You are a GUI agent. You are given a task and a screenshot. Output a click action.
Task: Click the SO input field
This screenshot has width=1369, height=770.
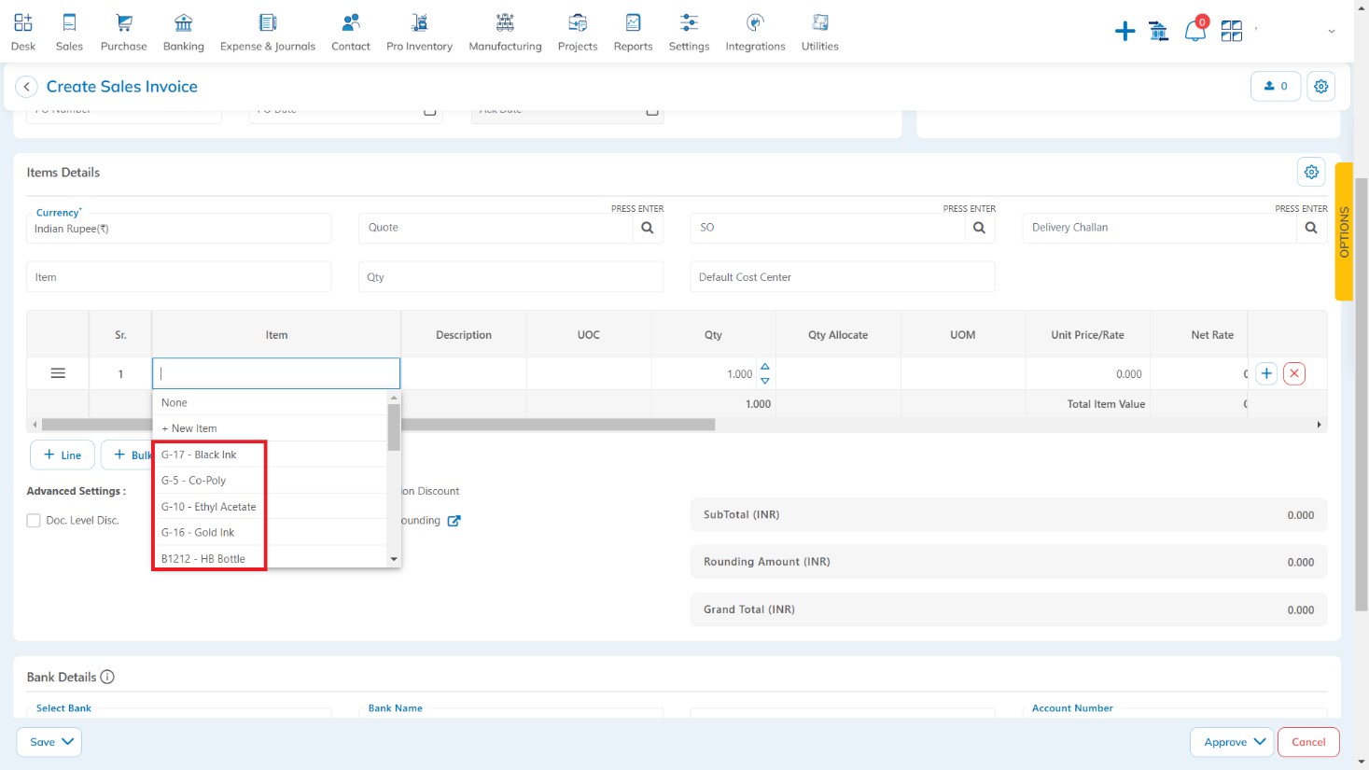[828, 228]
